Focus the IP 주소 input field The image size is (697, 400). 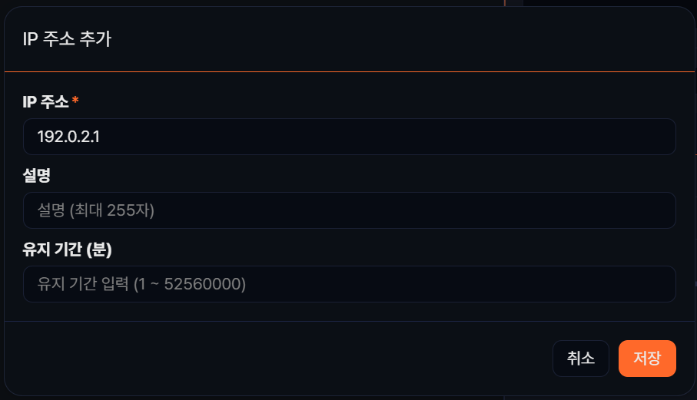(349, 137)
